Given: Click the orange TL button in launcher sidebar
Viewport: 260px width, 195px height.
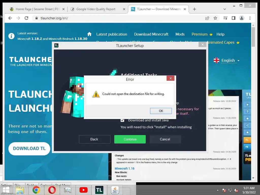Looking at the screenshot, I should click(247, 140).
